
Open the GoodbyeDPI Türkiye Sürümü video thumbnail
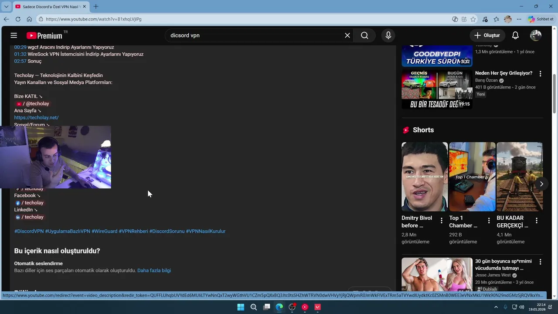437,56
